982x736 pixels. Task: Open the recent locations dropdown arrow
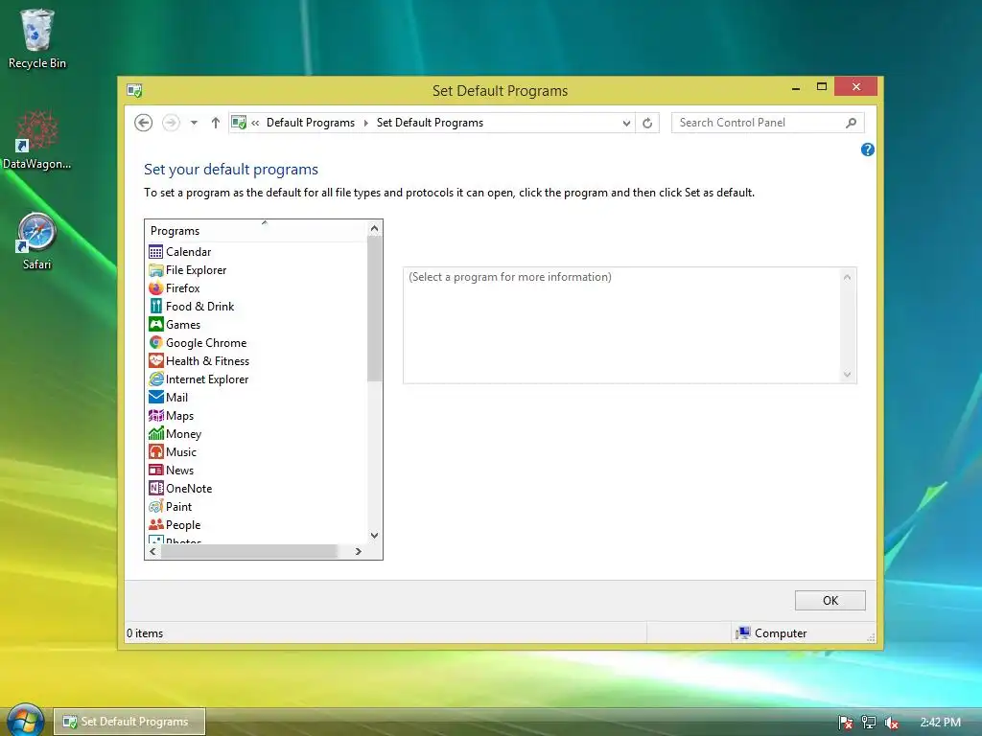tap(194, 123)
